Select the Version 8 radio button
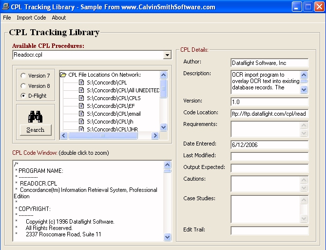 (23, 86)
